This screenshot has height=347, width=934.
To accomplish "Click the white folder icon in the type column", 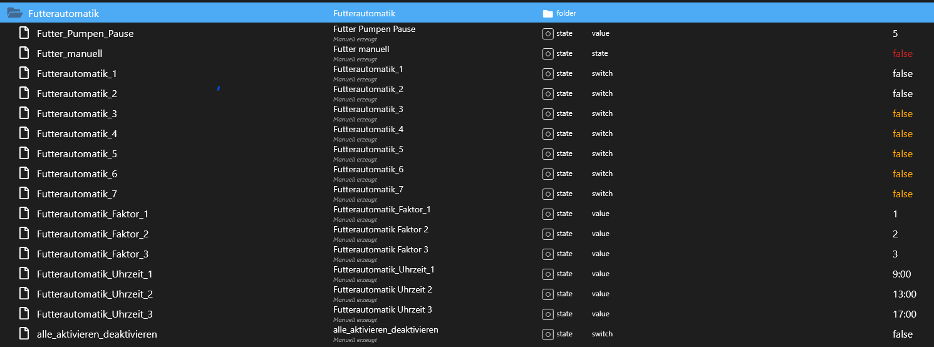I will (548, 13).
